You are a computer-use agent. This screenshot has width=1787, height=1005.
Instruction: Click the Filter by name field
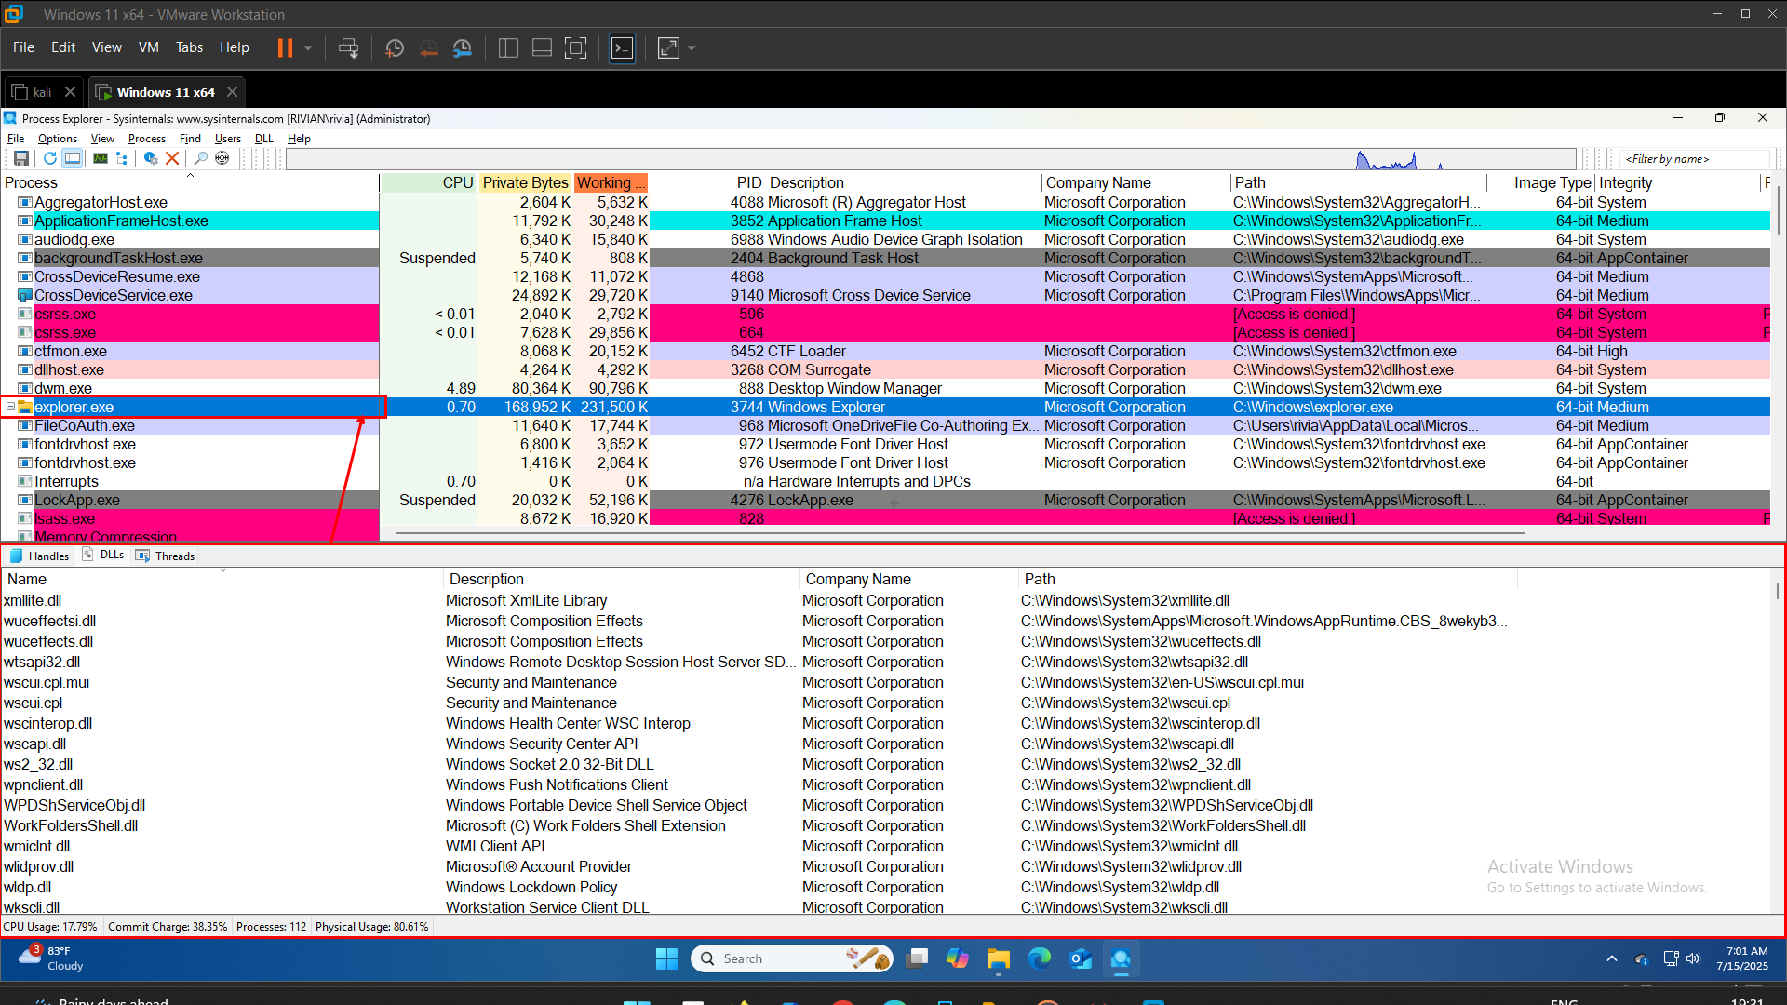pyautogui.click(x=1692, y=159)
